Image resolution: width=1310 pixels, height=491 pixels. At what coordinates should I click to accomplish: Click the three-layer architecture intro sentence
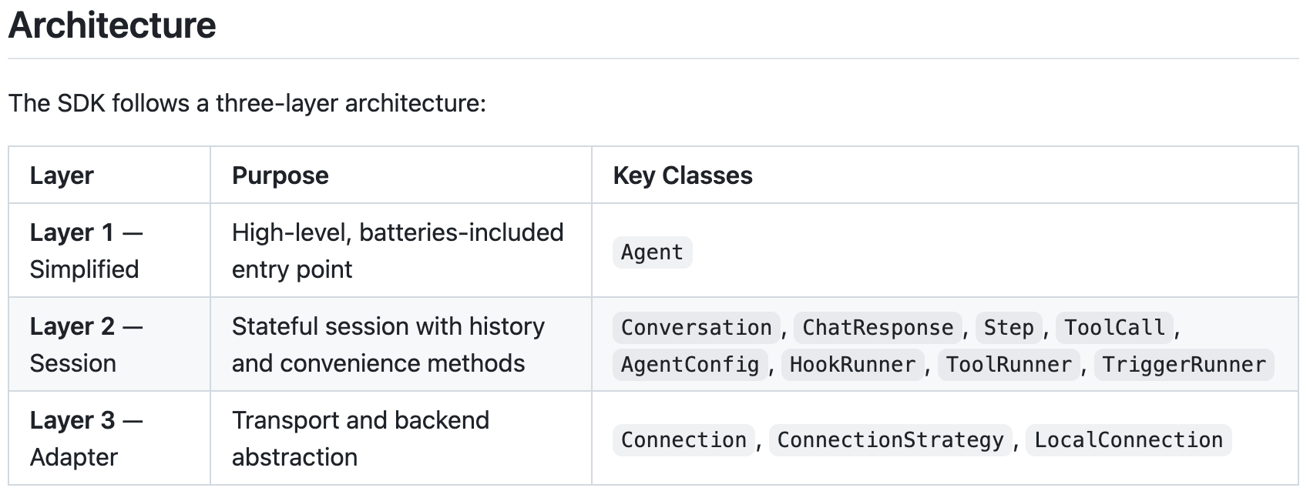[247, 103]
